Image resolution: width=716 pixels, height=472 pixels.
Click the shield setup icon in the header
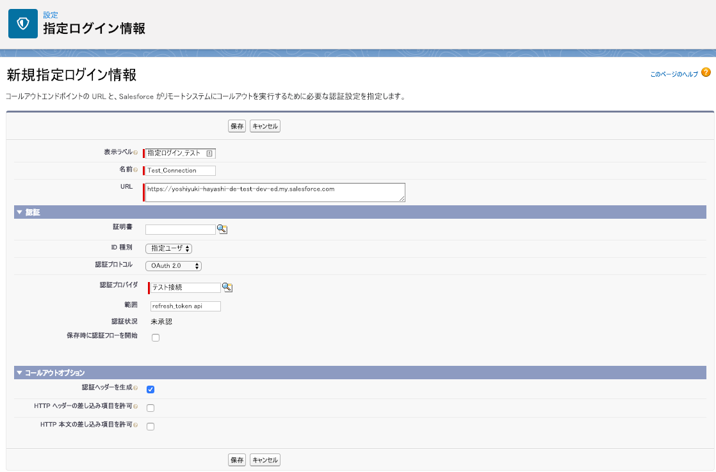point(23,24)
